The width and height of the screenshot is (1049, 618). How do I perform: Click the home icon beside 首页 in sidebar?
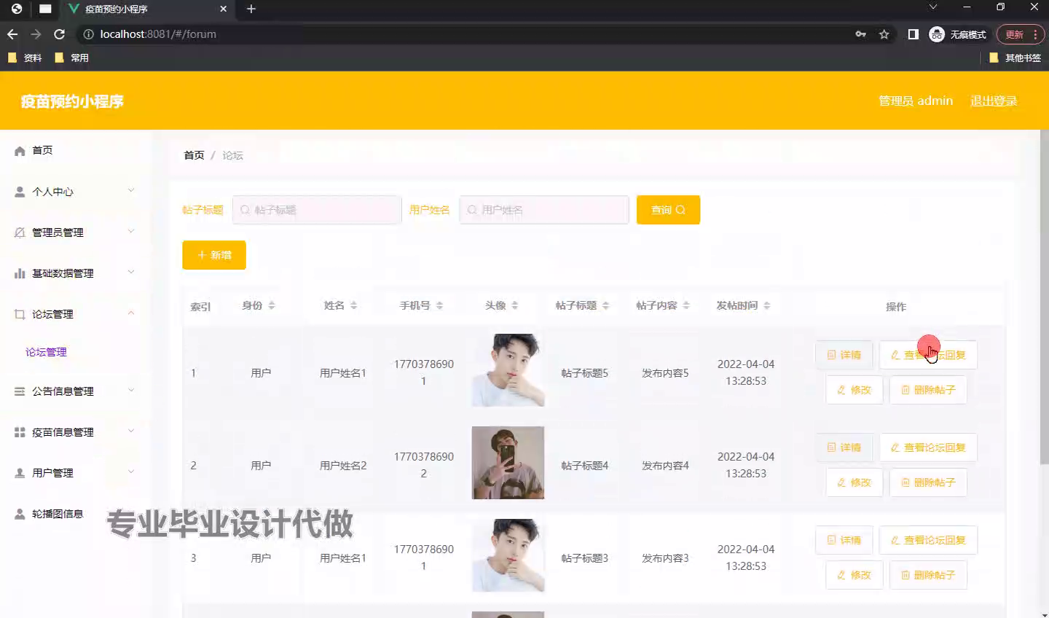click(x=20, y=151)
